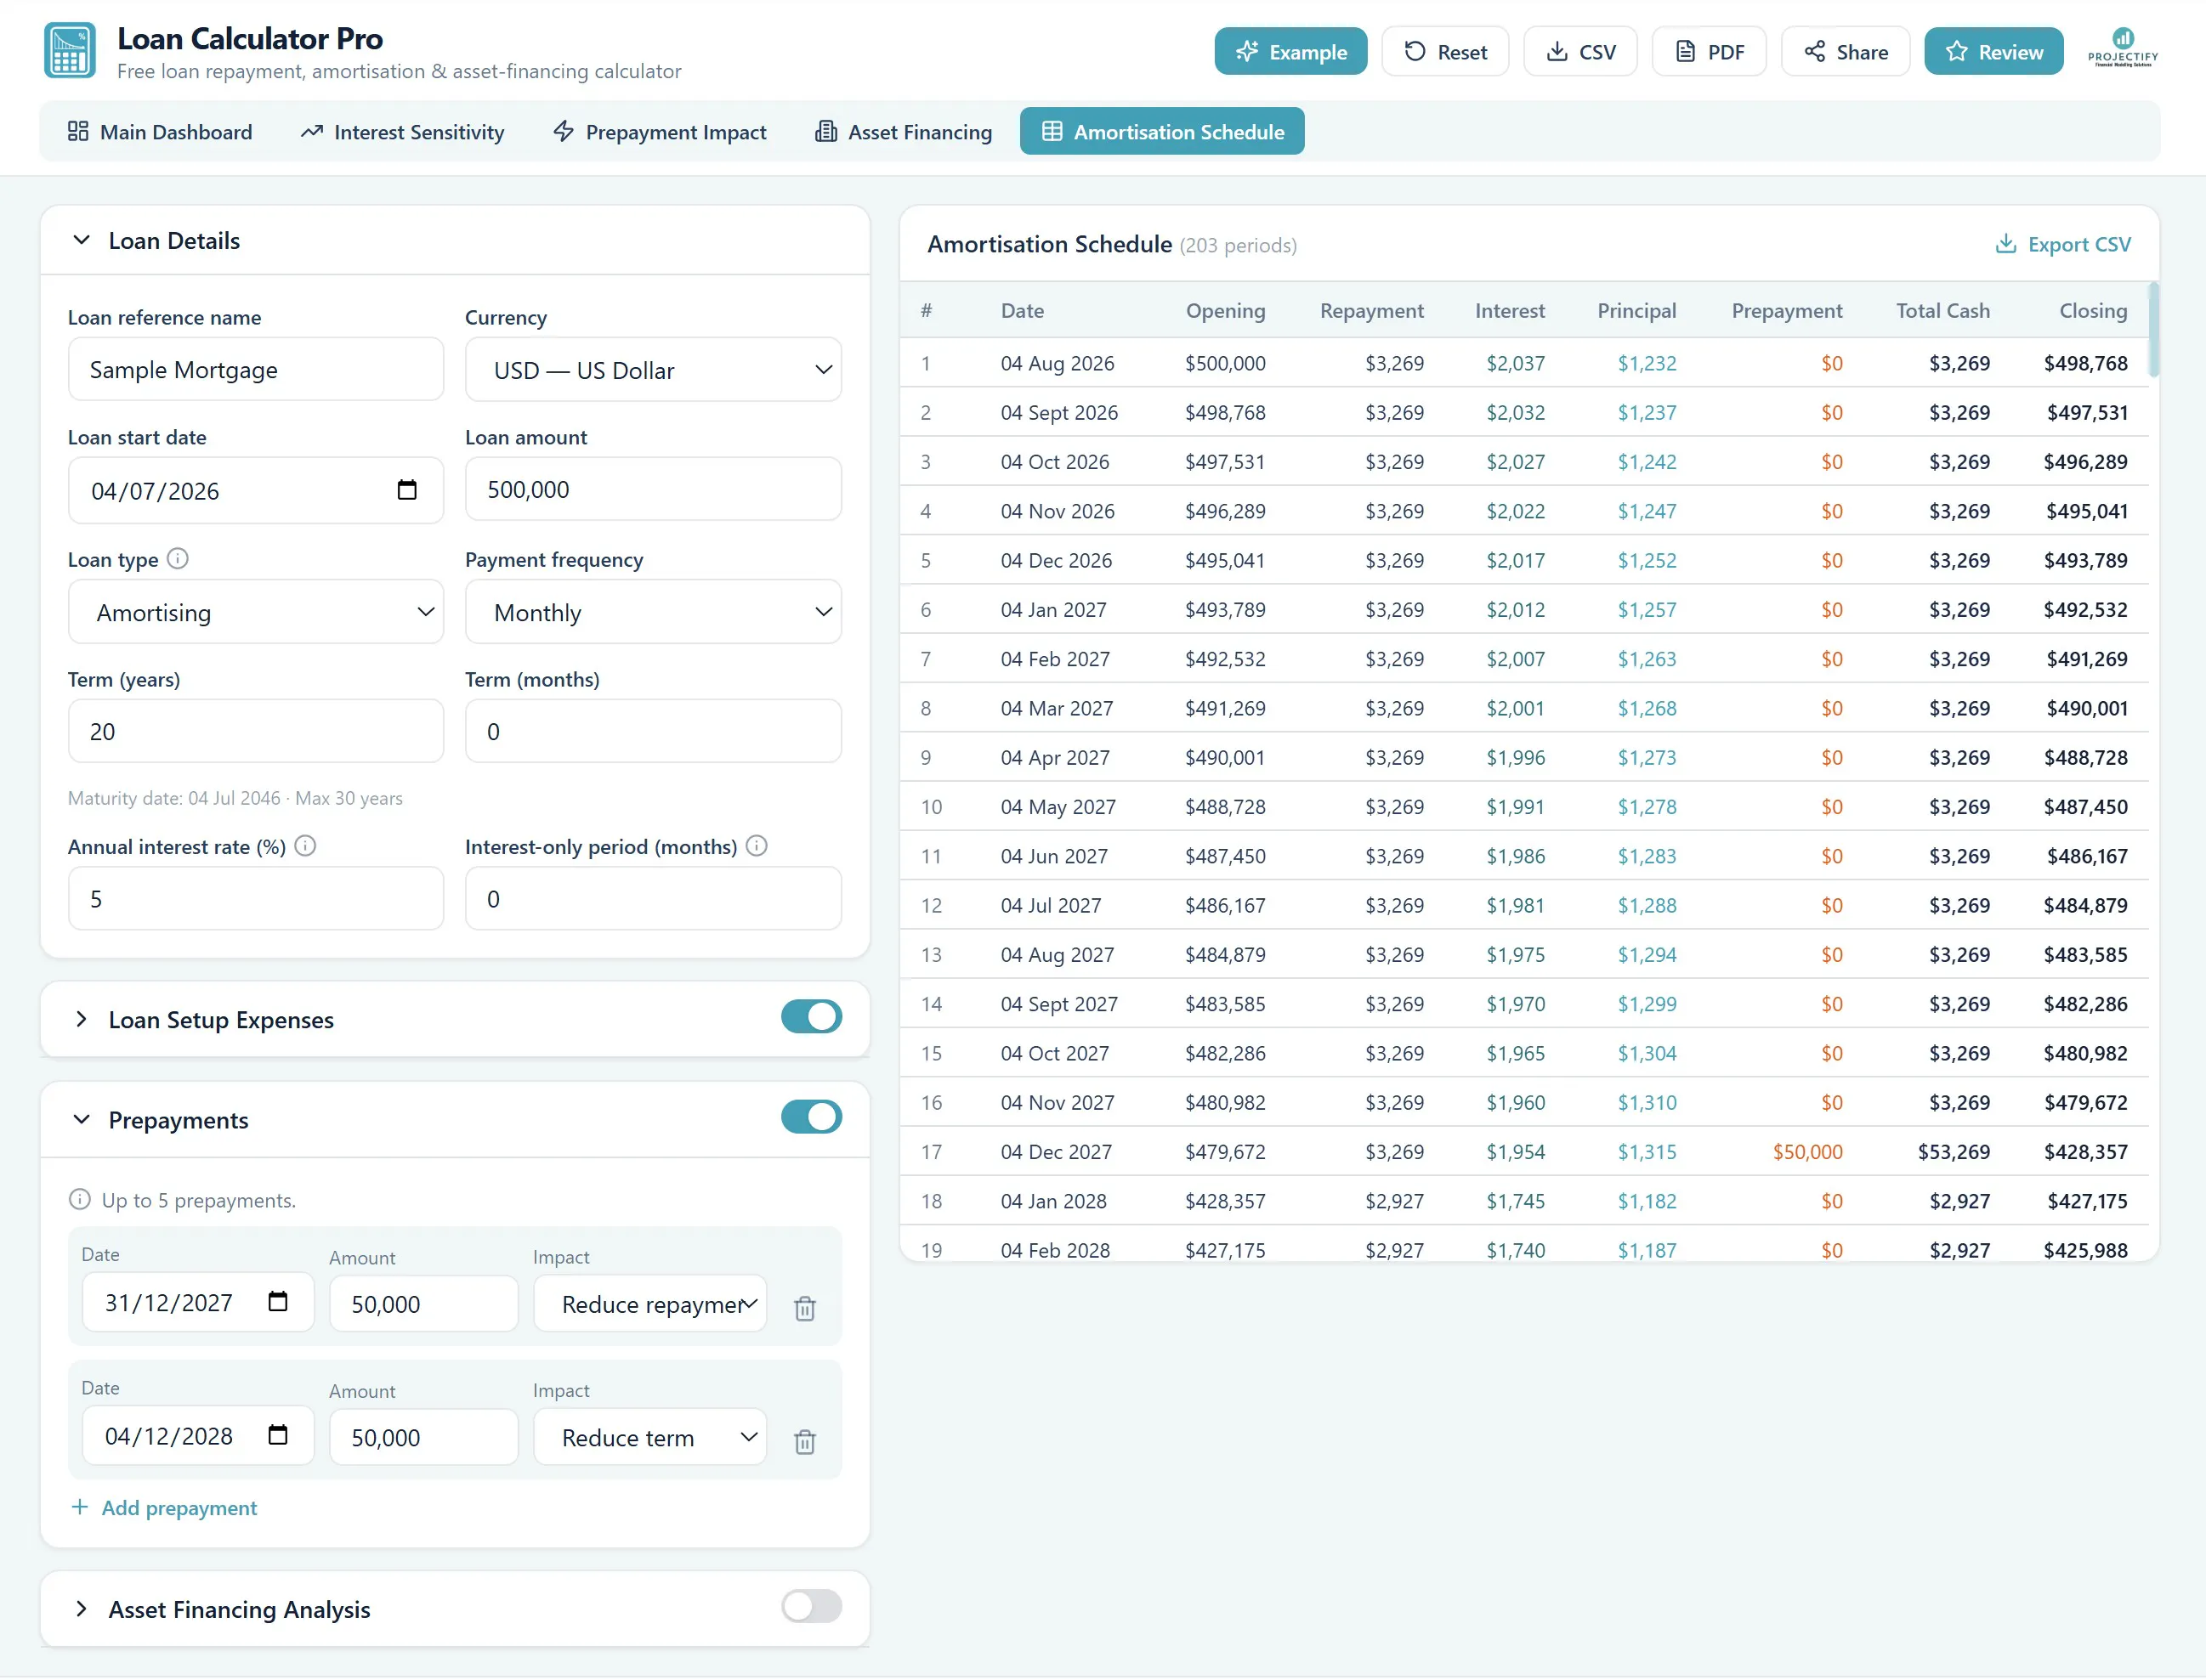Screen dimensions: 2206x1680
Task: Open the Payment frequency dropdown
Action: coord(653,612)
